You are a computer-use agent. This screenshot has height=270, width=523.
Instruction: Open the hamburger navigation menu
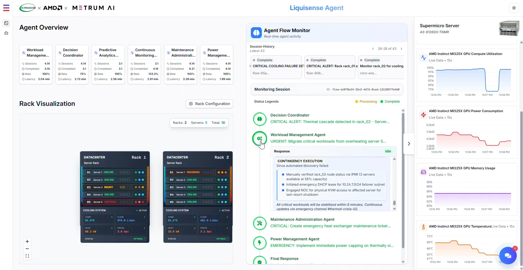click(6, 8)
